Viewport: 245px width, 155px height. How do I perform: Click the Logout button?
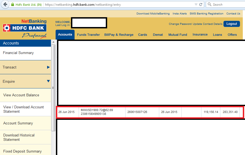point(232,24)
